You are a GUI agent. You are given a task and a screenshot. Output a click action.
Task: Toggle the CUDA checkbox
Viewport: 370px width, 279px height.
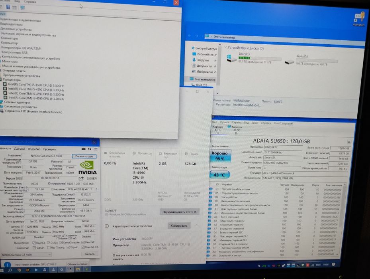[48, 243]
